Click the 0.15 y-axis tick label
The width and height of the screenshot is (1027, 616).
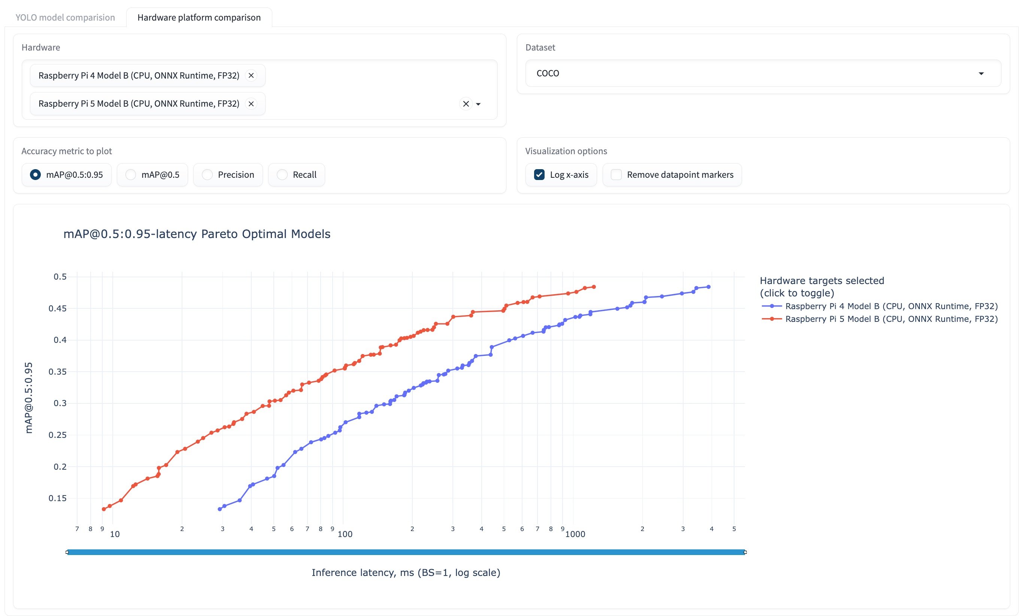[57, 498]
